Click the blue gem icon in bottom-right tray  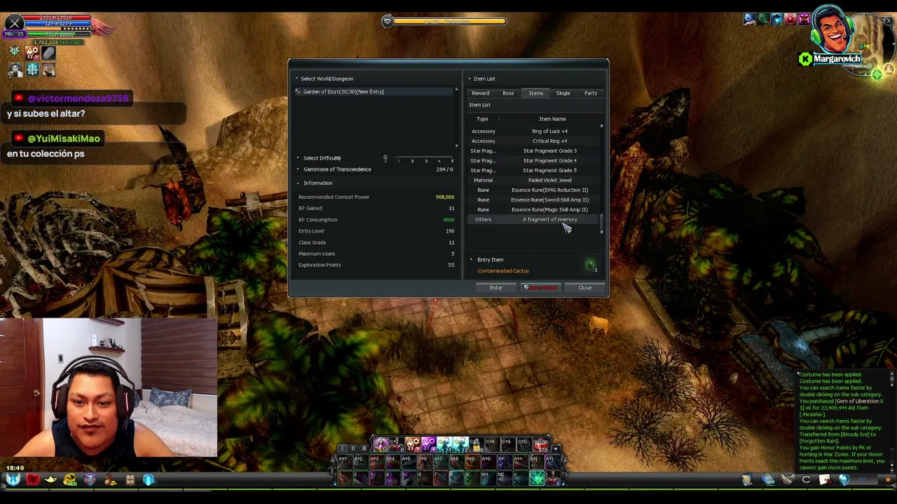coord(843,480)
